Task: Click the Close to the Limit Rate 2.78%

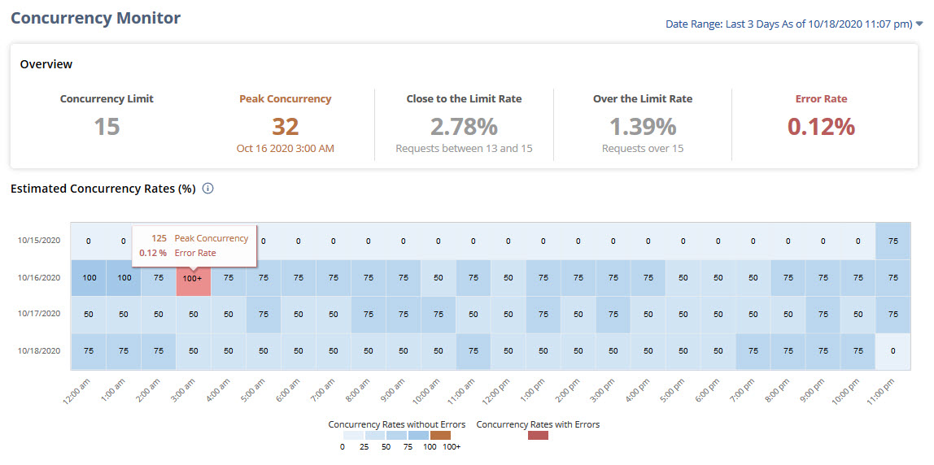Action: coord(464,126)
